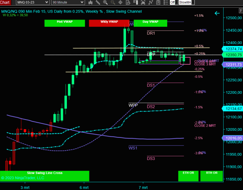Click the 12374,74 cyan price marker

pos(233,49)
